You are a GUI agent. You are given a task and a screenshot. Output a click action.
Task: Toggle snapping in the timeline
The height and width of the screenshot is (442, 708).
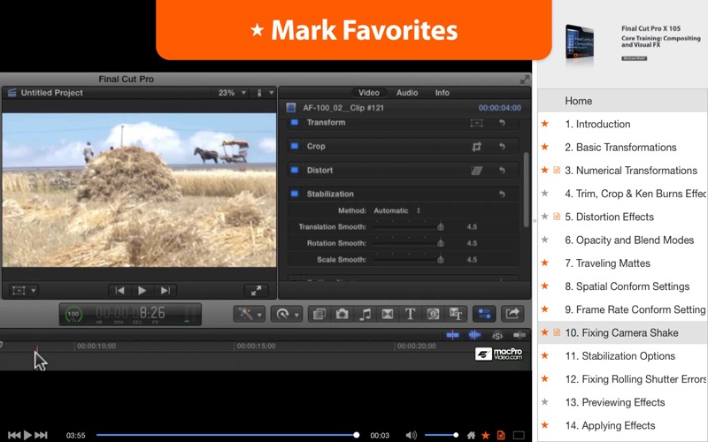[x=519, y=335]
